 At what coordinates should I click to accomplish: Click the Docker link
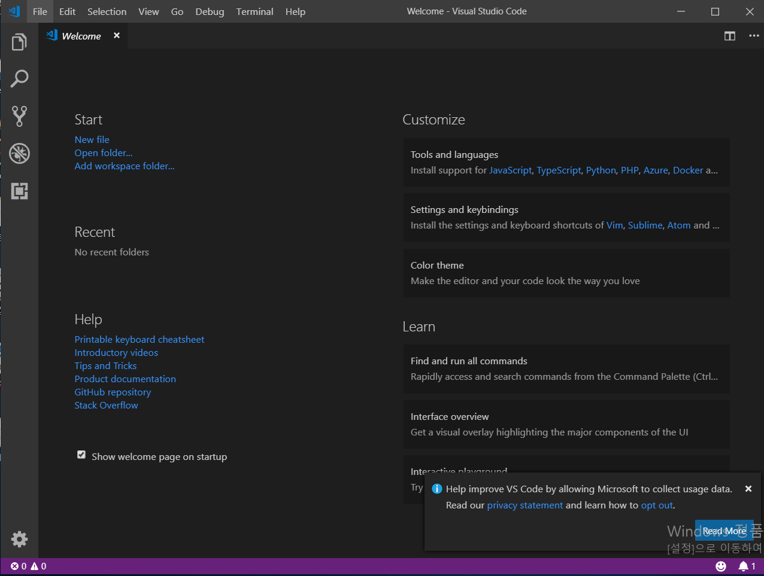coord(688,170)
